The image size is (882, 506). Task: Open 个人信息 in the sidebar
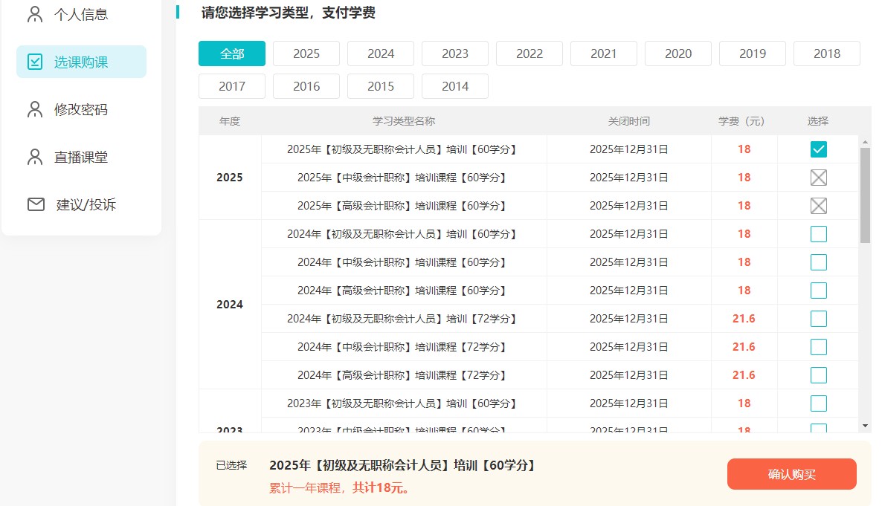click(82, 14)
